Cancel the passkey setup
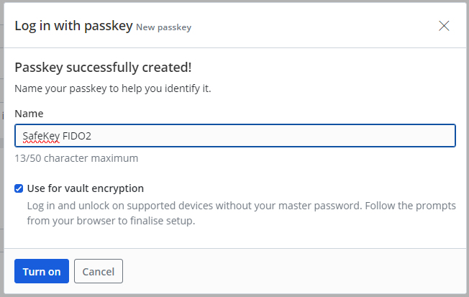This screenshot has height=297, width=469. tap(99, 271)
